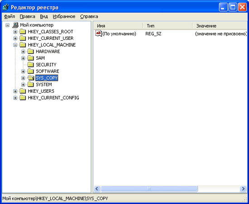Image resolution: width=249 pixels, height=204 pixels.
Task: Select the SAM key name
Action: [40, 58]
